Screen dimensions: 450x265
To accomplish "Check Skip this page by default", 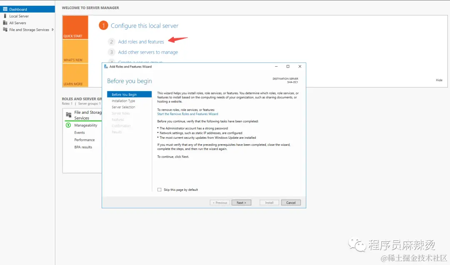I will [159, 190].
